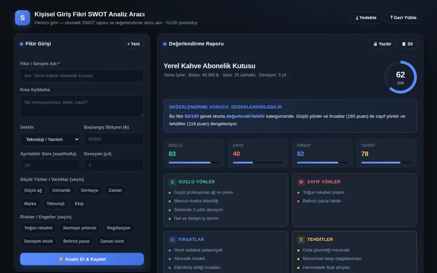Click the yellow T icon of Tehditler

(301, 240)
